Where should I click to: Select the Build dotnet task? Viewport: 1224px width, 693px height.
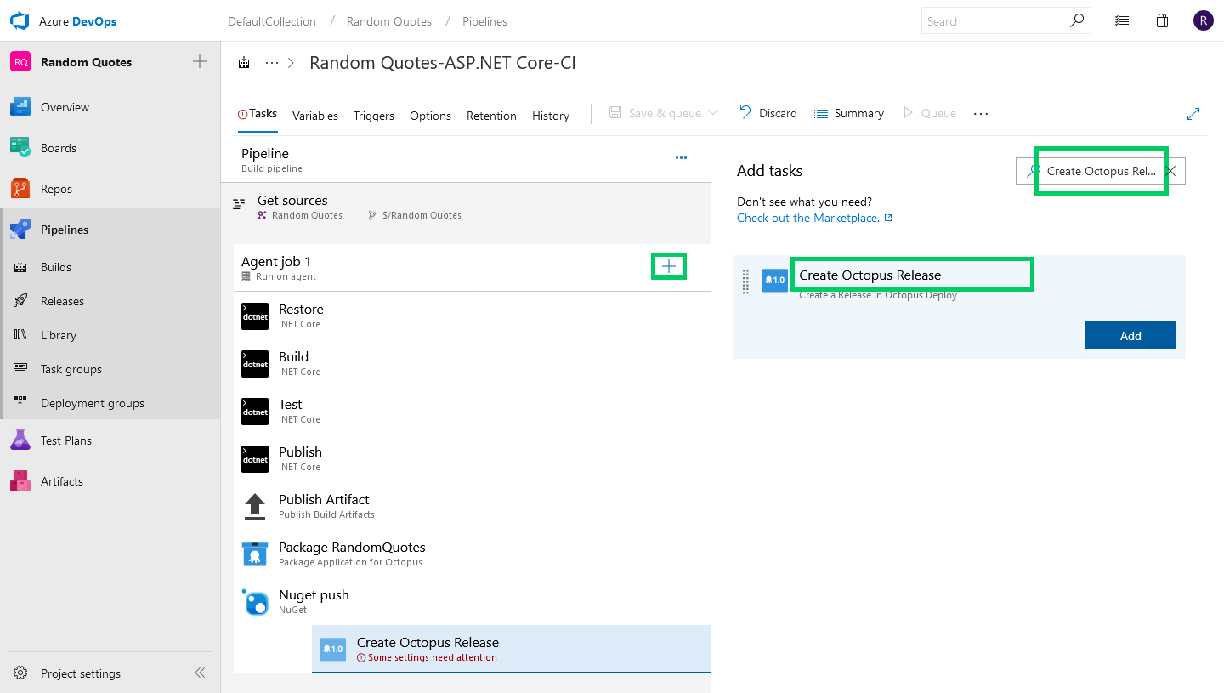(472, 363)
